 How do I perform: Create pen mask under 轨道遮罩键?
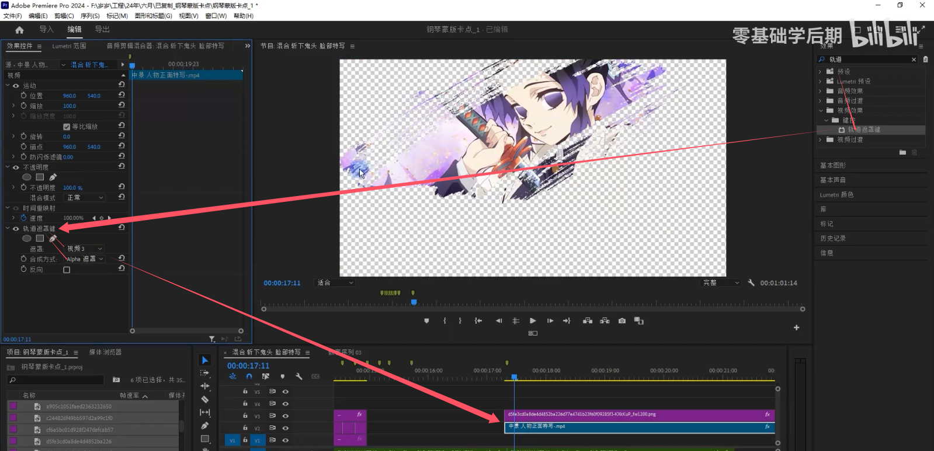click(x=53, y=239)
